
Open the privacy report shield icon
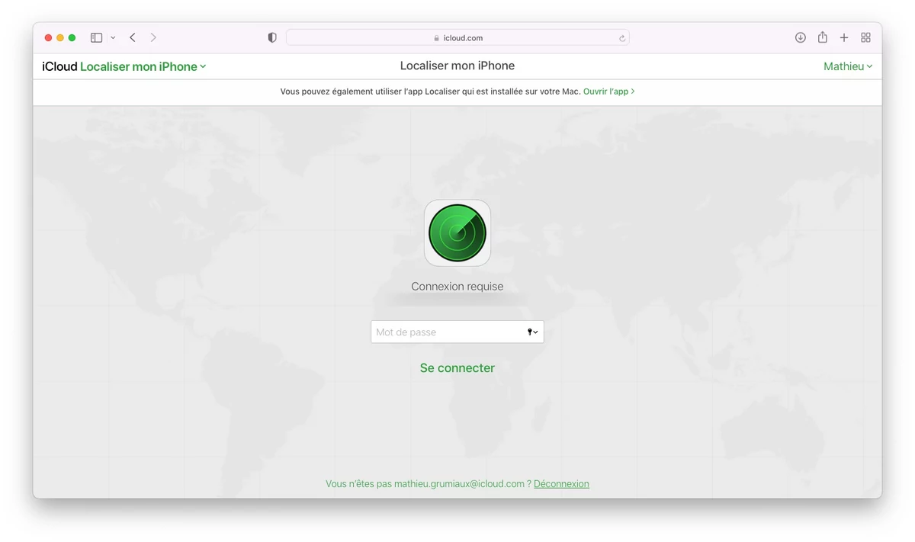coord(272,37)
